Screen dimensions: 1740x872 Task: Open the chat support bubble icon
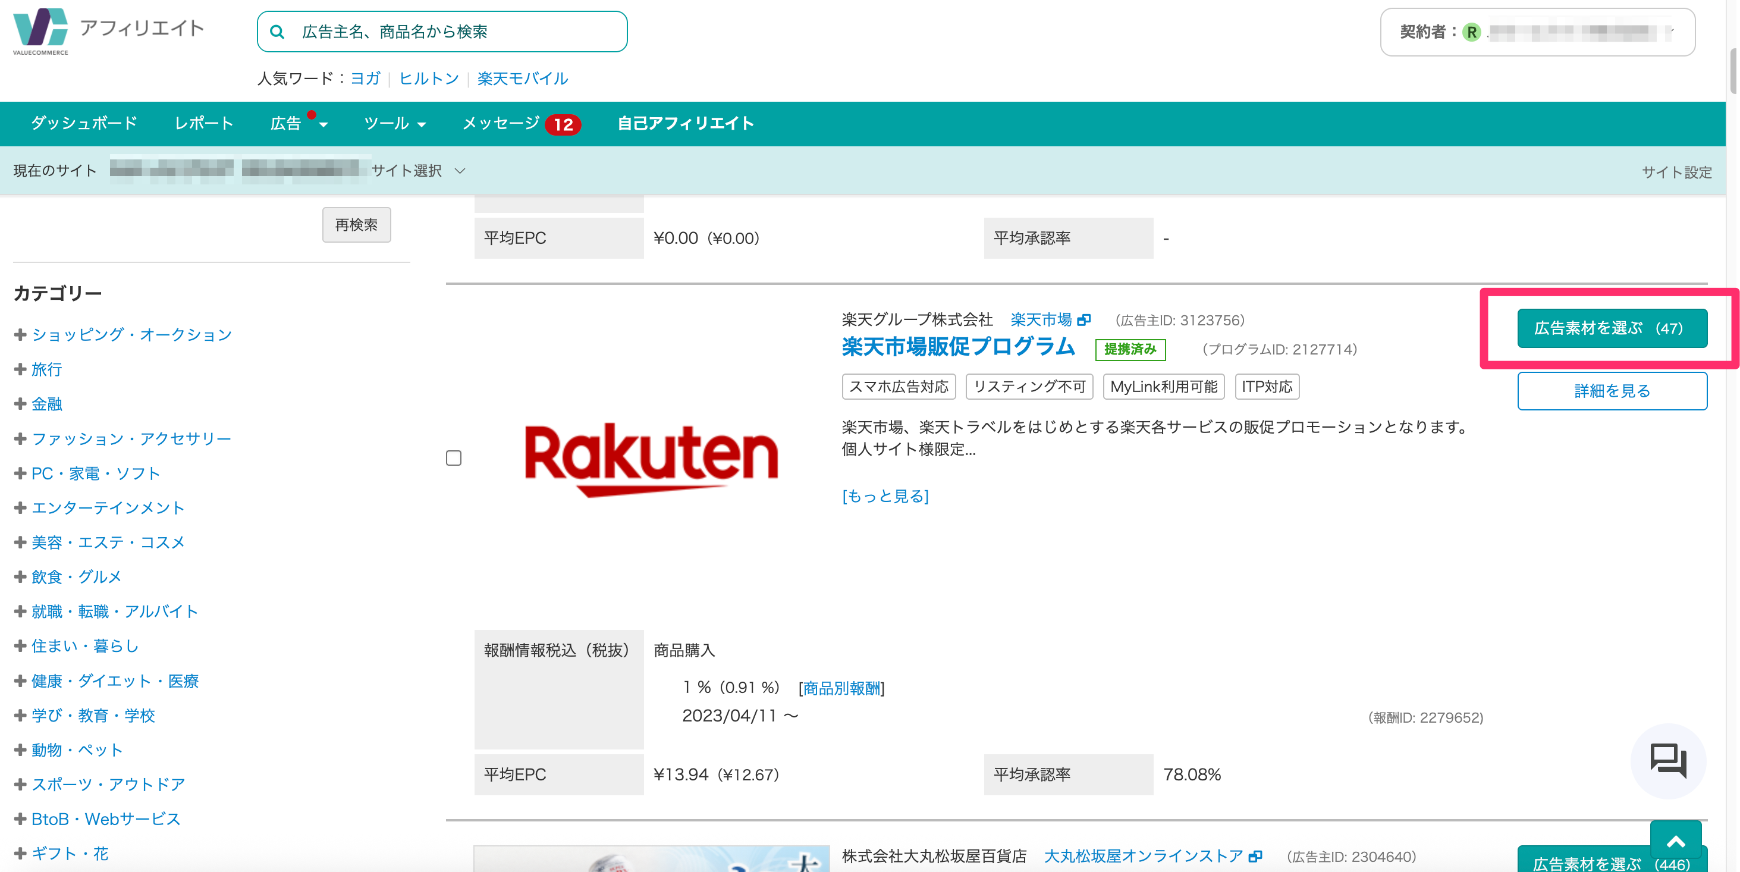pyautogui.click(x=1669, y=761)
